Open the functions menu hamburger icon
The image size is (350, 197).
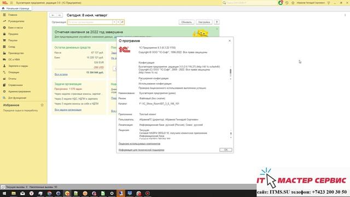point(11,3)
